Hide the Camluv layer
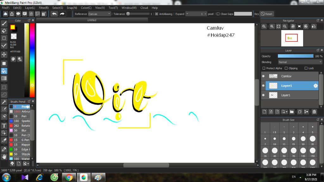This screenshot has width=324, height=182. (263, 76)
